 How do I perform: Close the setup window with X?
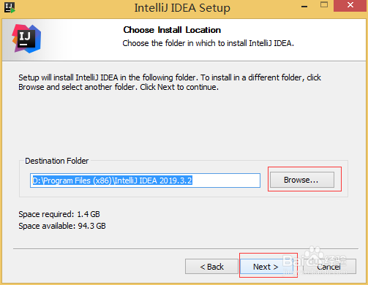point(350,5)
